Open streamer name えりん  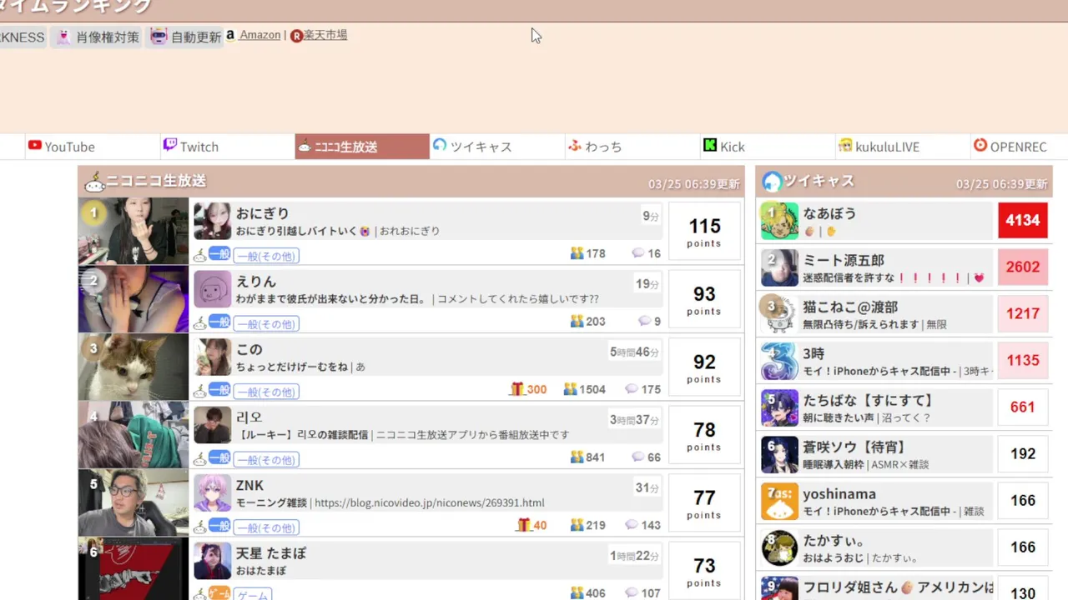[256, 282]
